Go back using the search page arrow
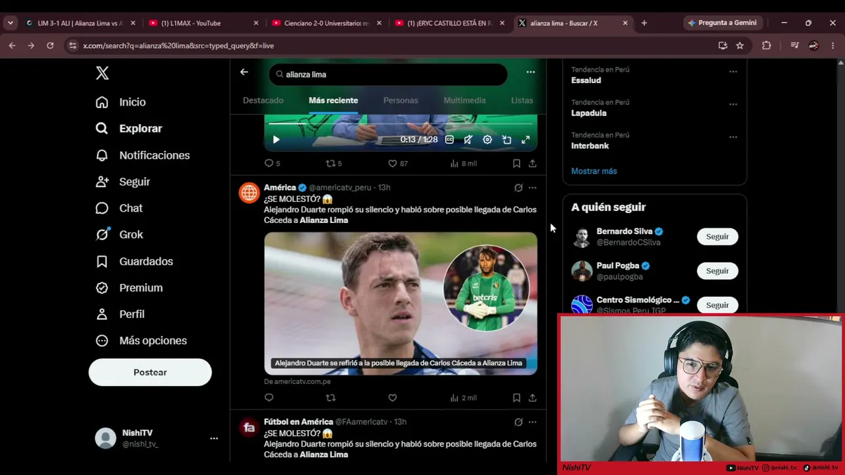 point(244,72)
